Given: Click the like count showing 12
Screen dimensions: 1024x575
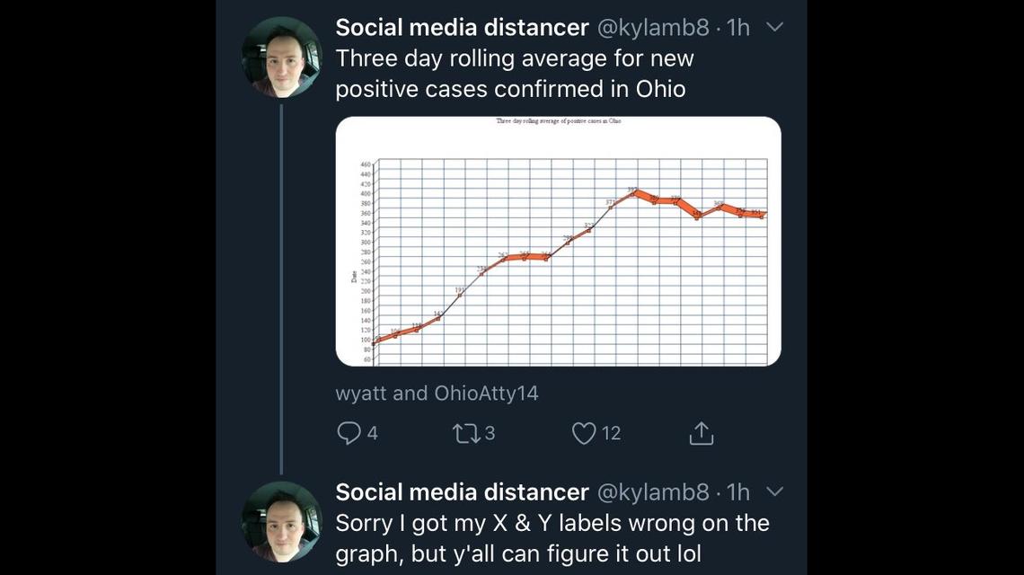Looking at the screenshot, I should pyautogui.click(x=609, y=432).
